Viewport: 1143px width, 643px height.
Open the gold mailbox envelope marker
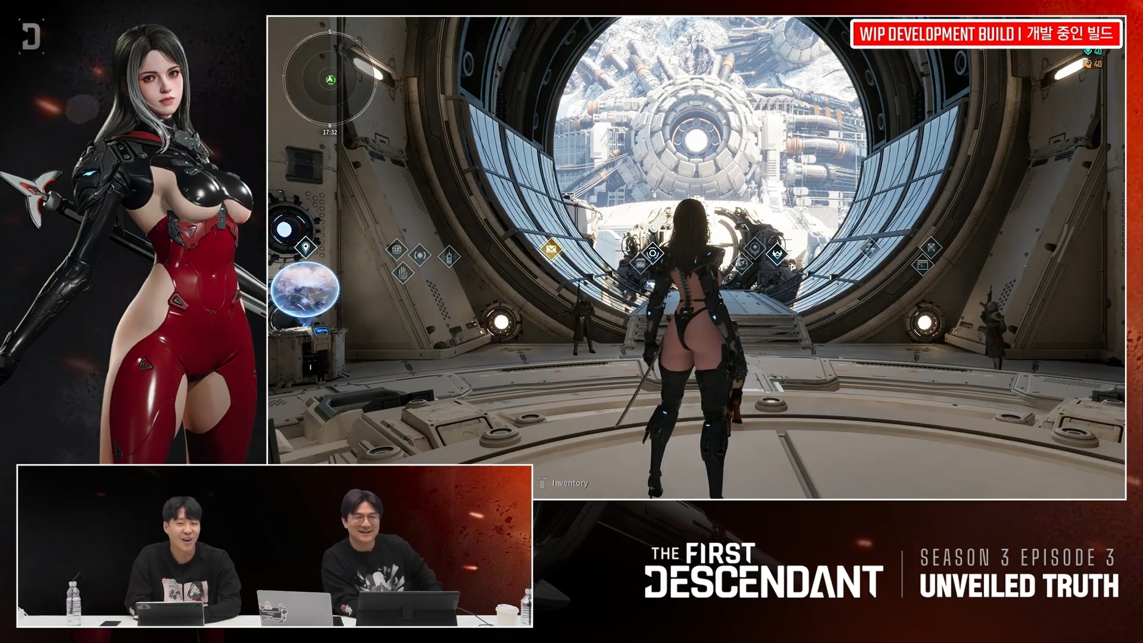551,249
